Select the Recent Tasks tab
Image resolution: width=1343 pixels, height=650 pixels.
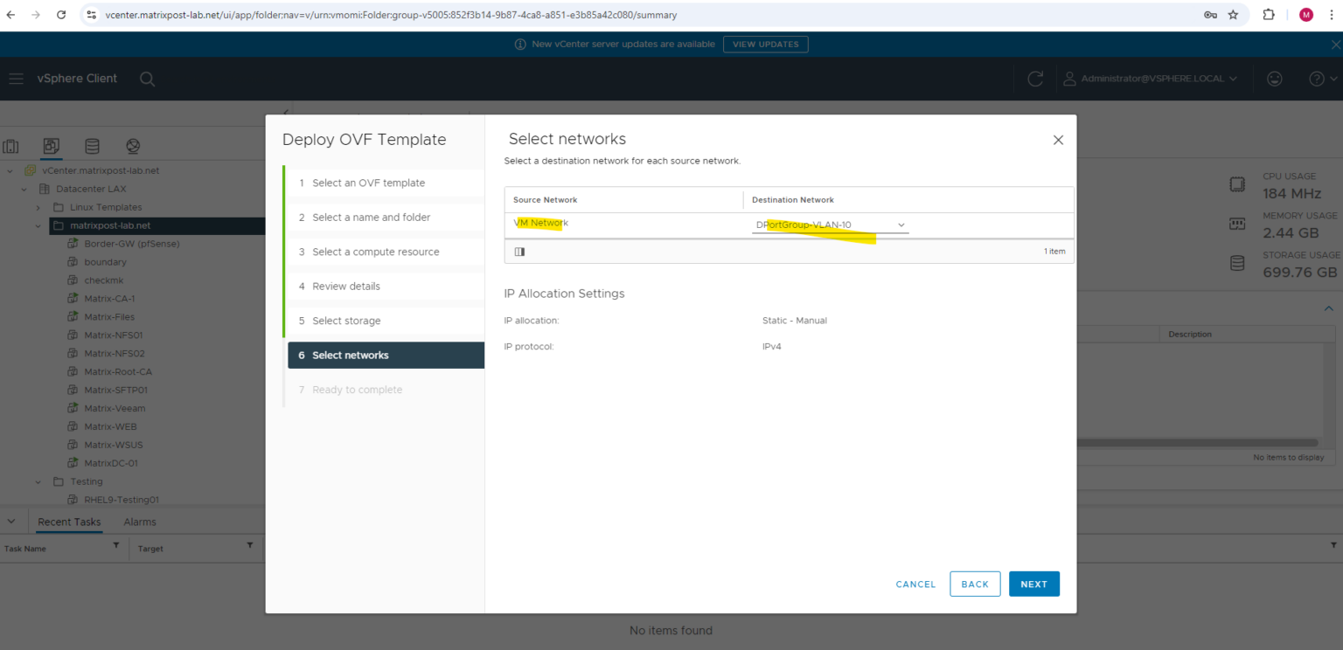tap(68, 522)
